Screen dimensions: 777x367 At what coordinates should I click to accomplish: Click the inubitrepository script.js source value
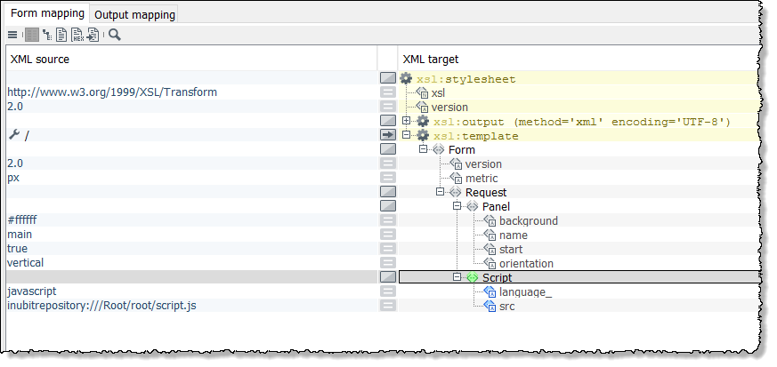pyautogui.click(x=91, y=306)
